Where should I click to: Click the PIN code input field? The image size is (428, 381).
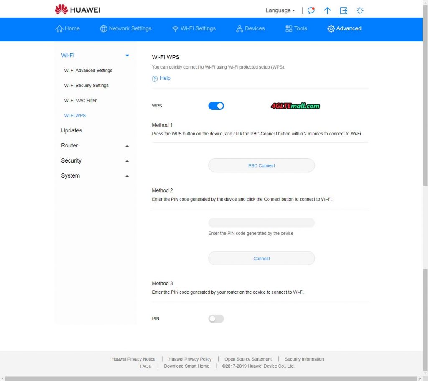(x=261, y=223)
